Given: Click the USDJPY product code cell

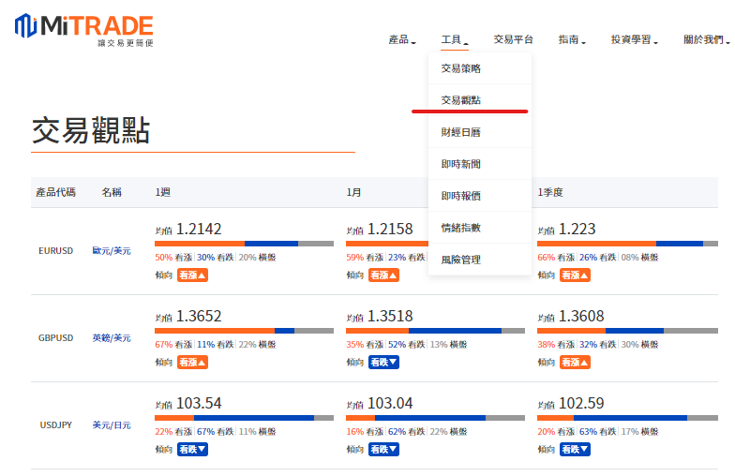Looking at the screenshot, I should [x=56, y=424].
